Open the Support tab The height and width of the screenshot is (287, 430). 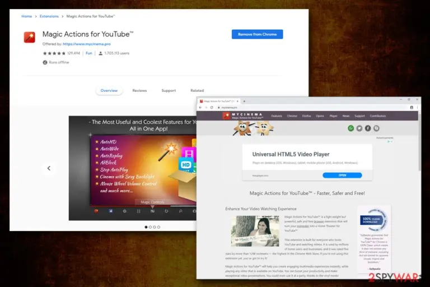pos(169,91)
